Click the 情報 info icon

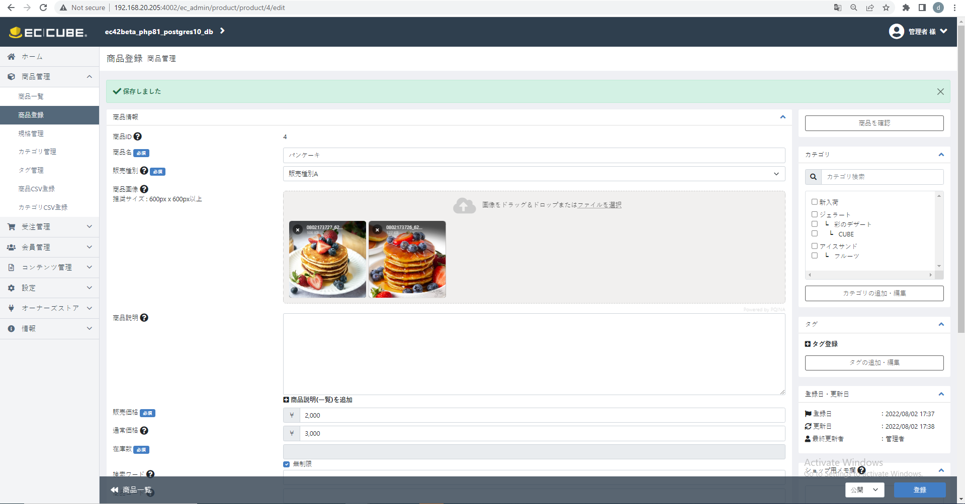11,328
